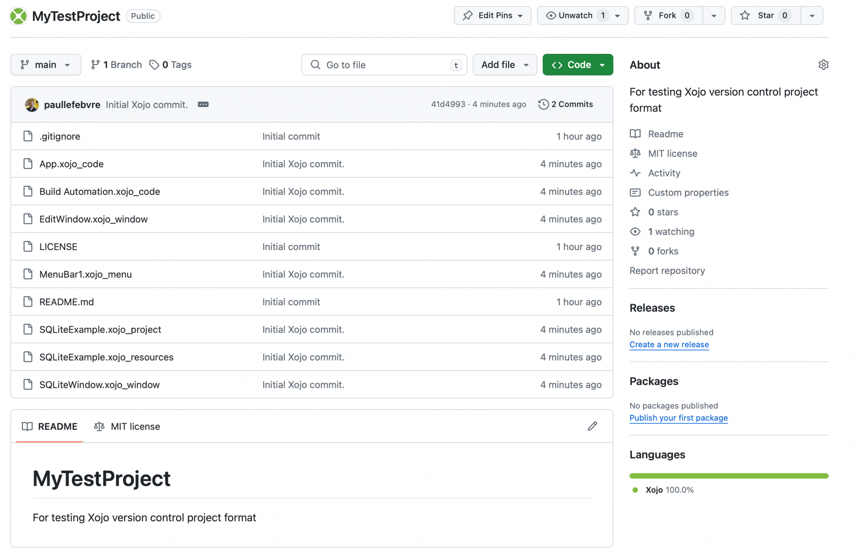Click the README pencil edit icon
The width and height of the screenshot is (862, 558).
592,426
